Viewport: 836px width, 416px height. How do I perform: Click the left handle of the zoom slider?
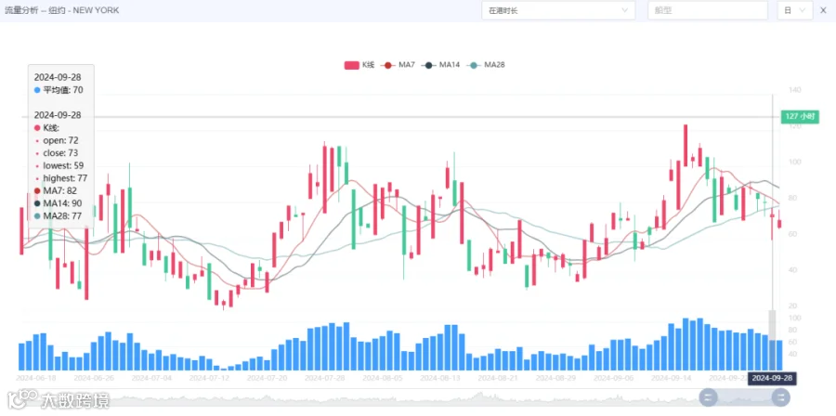pos(708,396)
